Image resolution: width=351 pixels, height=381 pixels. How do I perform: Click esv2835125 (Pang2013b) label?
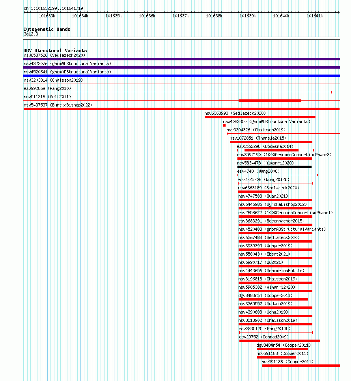[x=265, y=328]
